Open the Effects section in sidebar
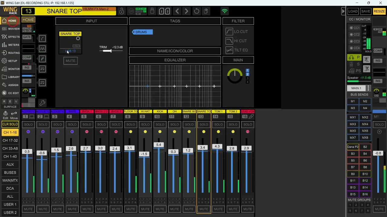The width and height of the screenshot is (387, 217). [10, 37]
